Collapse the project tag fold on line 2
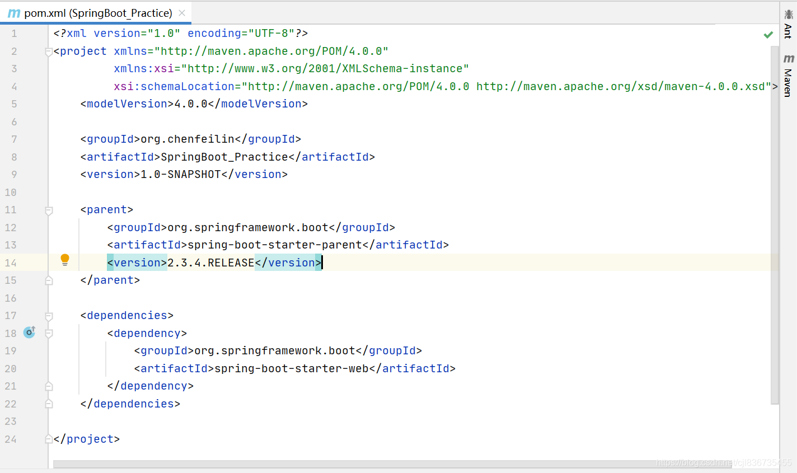Viewport: 797px width, 473px height. (49, 52)
